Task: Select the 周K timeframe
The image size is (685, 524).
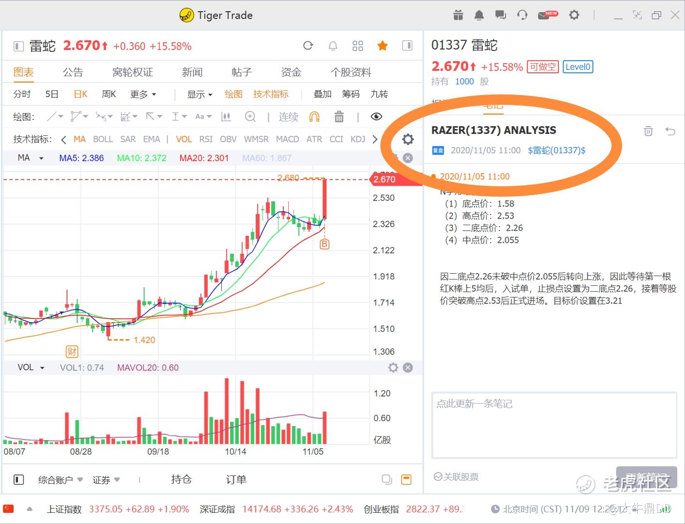Action: pos(109,94)
